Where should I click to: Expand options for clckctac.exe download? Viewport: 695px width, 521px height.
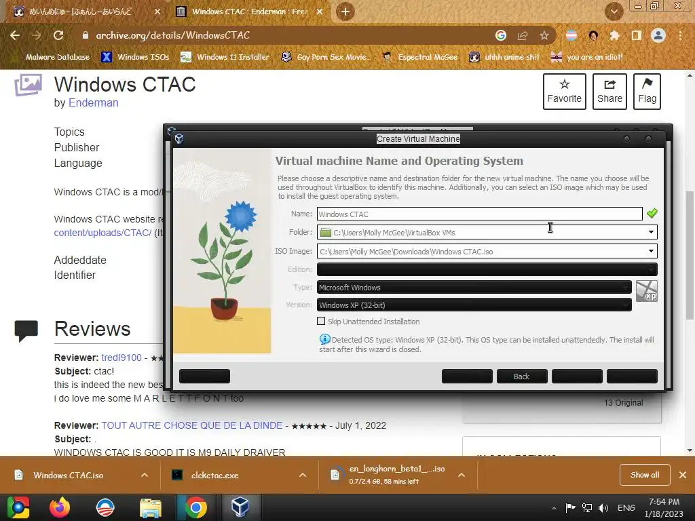coord(303,475)
